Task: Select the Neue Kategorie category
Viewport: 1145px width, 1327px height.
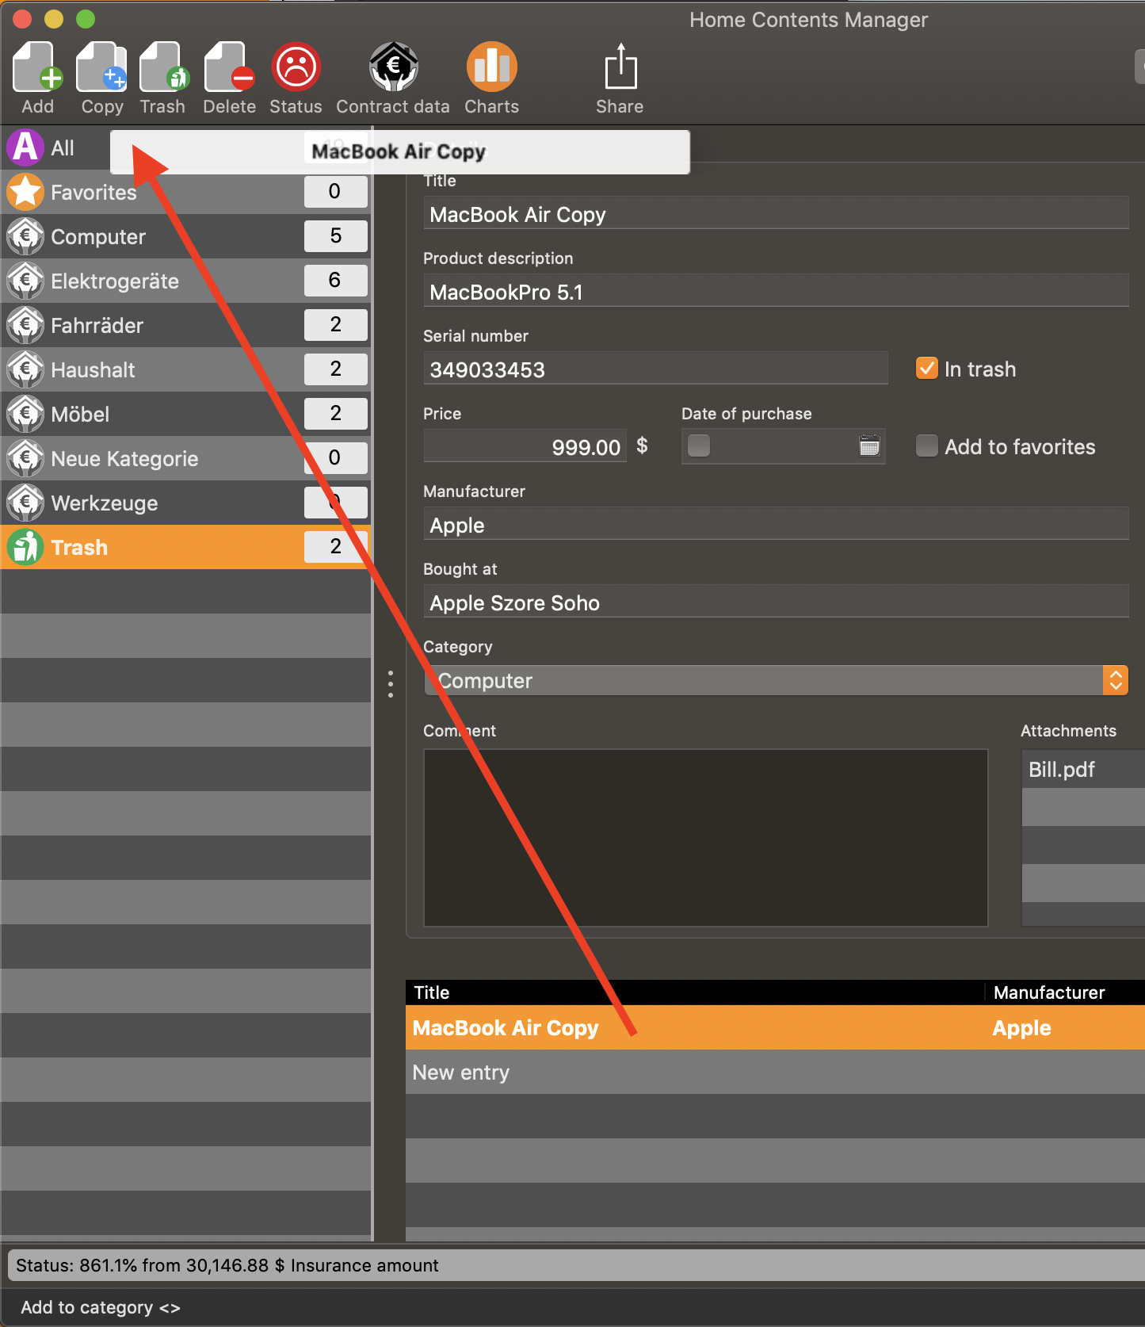Action: 186,458
